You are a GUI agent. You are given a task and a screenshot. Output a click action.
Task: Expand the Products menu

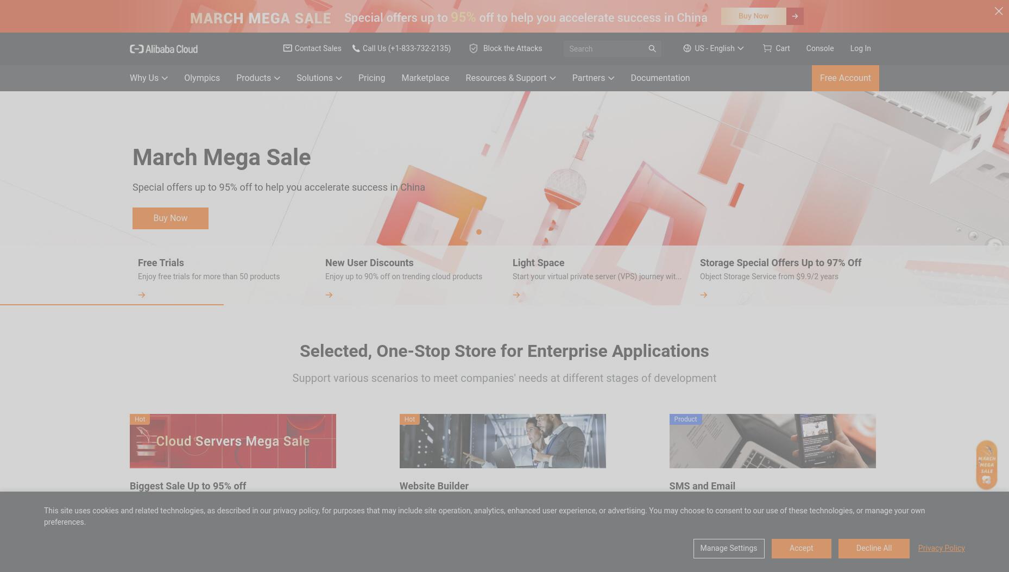[258, 78]
